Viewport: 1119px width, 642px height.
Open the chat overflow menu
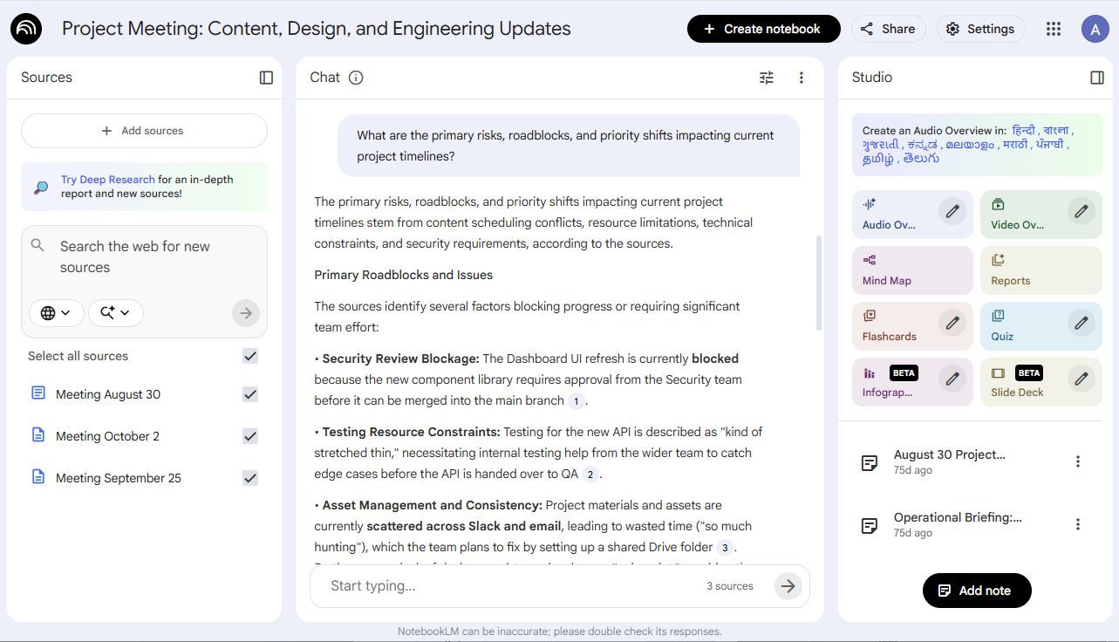pyautogui.click(x=801, y=78)
